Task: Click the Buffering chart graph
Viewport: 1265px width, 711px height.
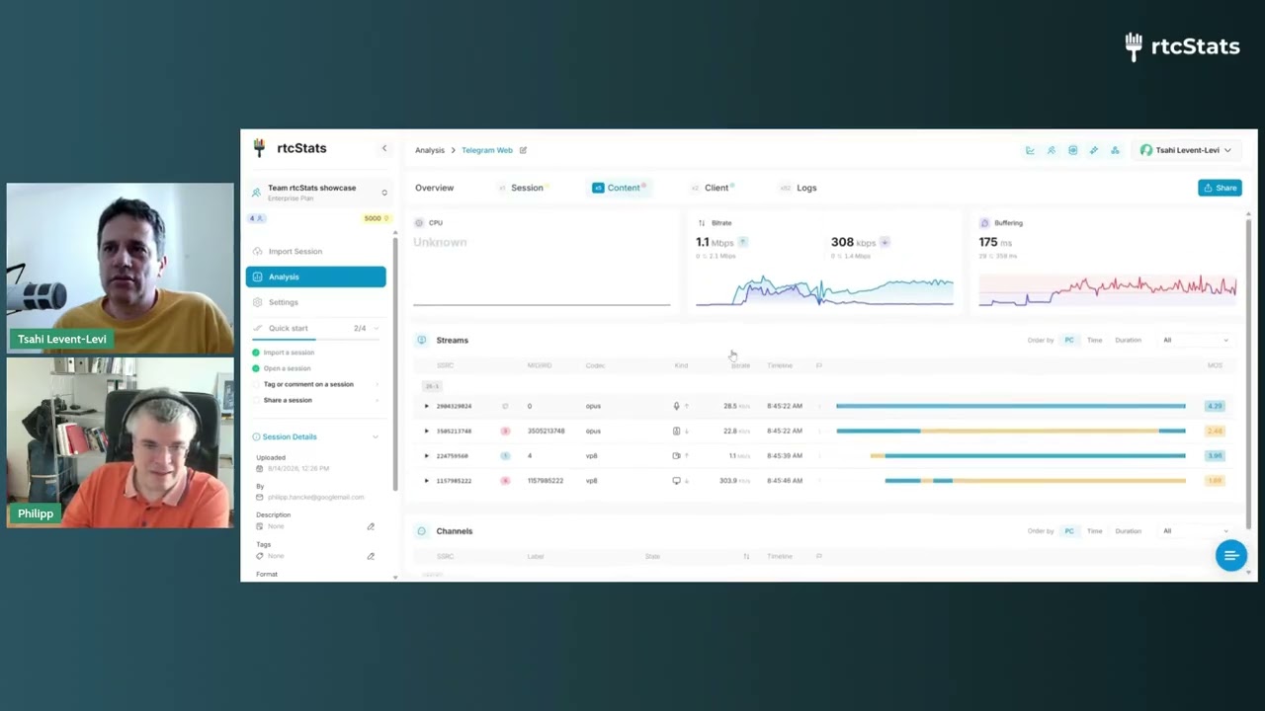Action: coord(1107,289)
